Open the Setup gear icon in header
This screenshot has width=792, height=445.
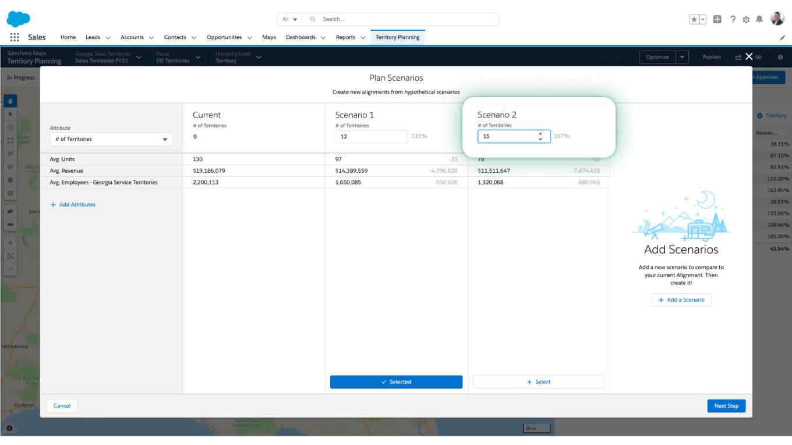pyautogui.click(x=746, y=19)
